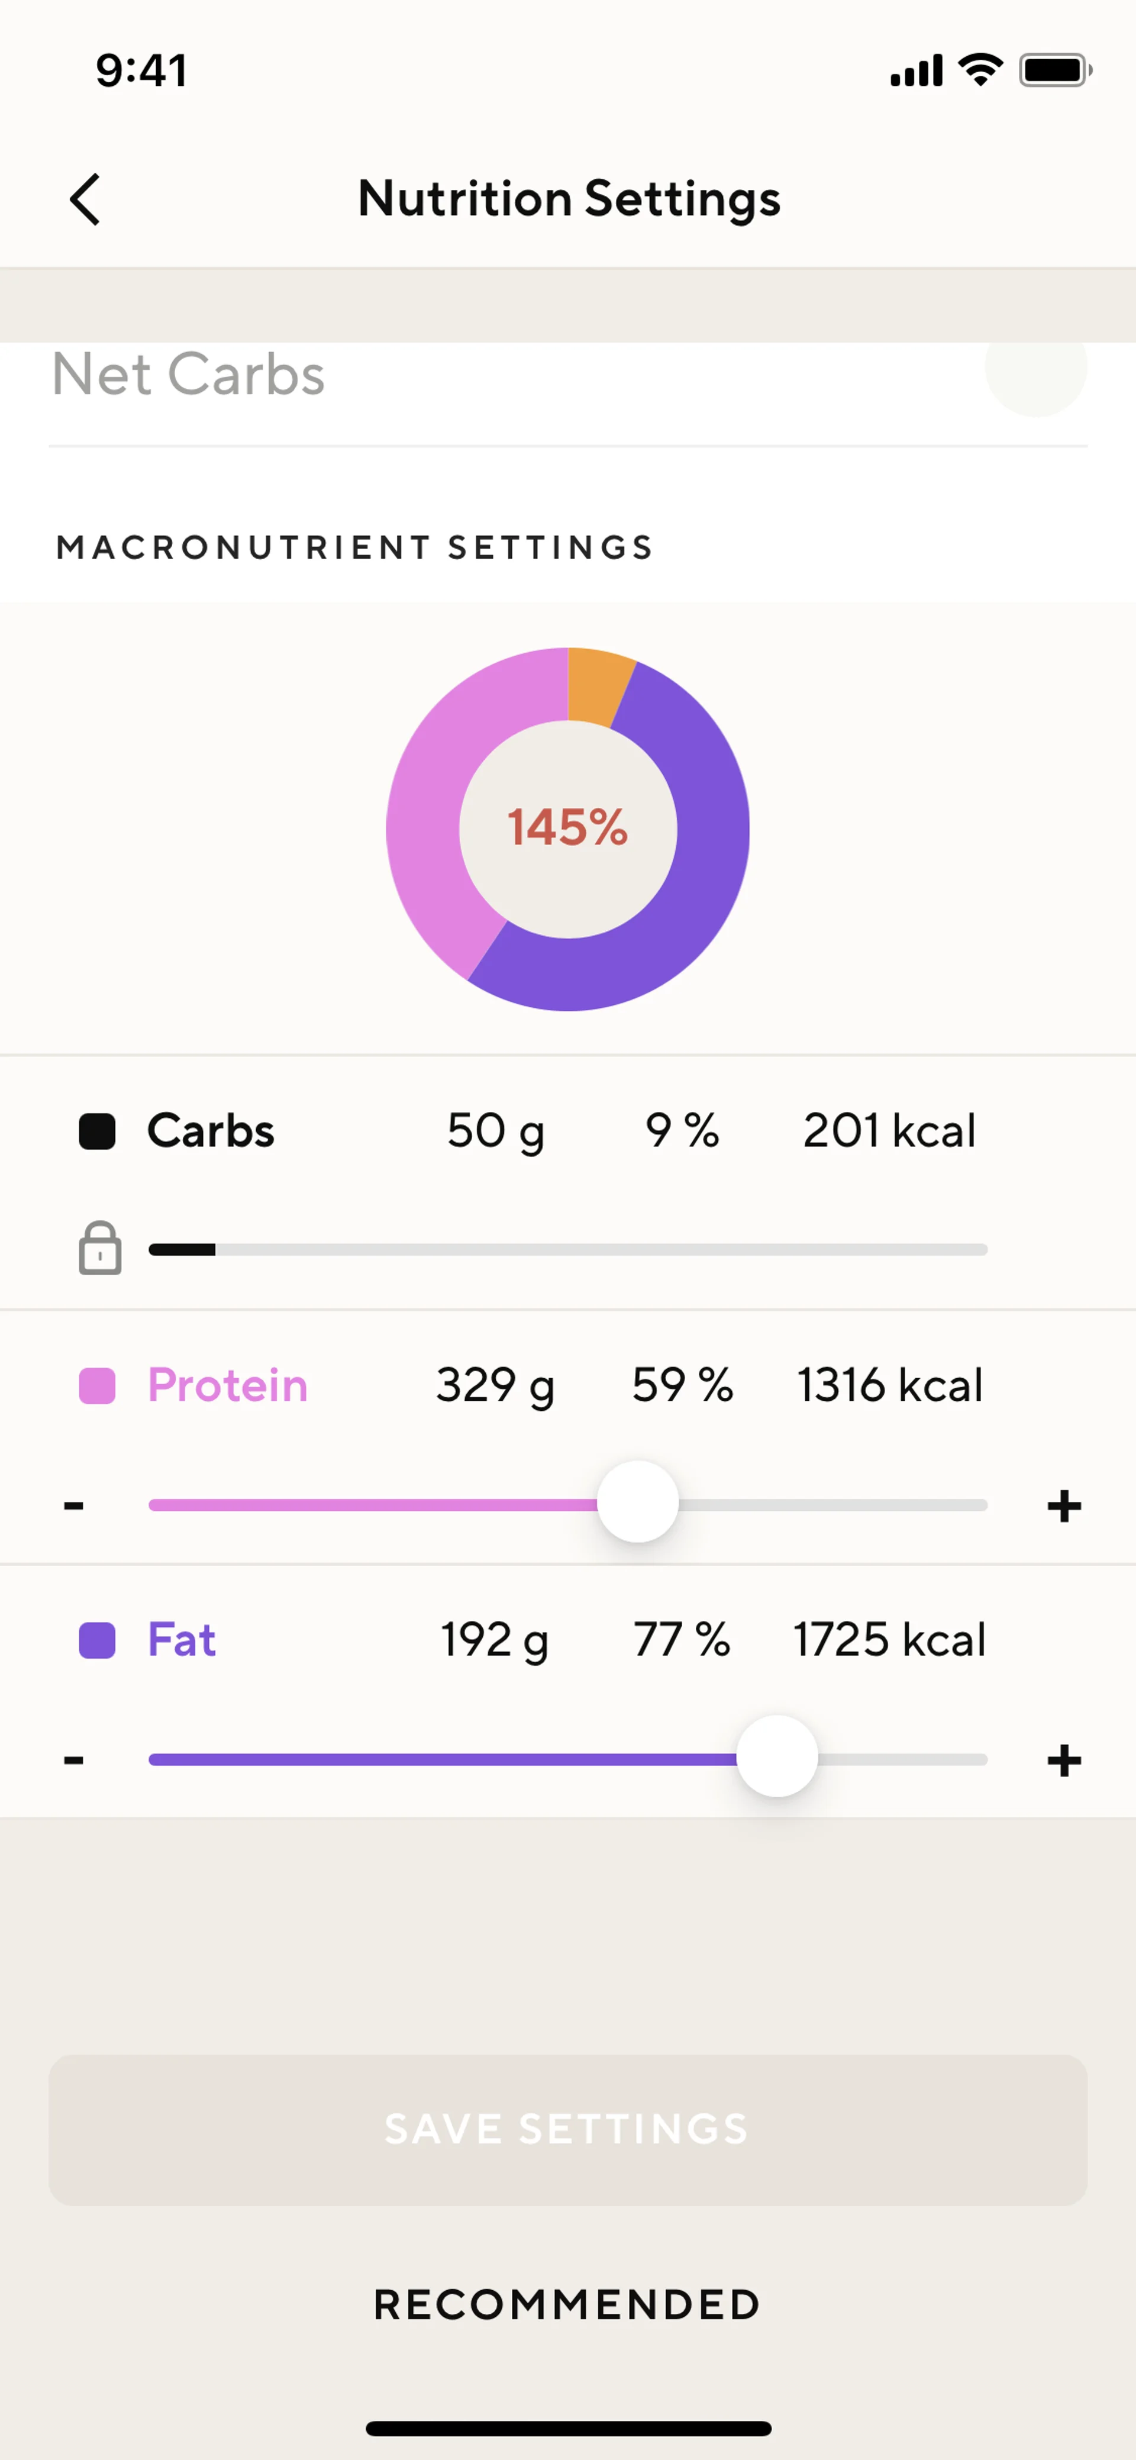Tap the pink Protein color square
This screenshot has height=2460, width=1136.
(x=98, y=1387)
